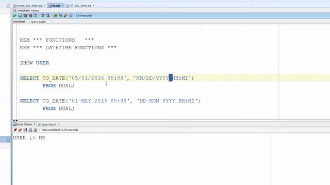
Task: Commit changes using the commit icon
Action: point(42,15)
